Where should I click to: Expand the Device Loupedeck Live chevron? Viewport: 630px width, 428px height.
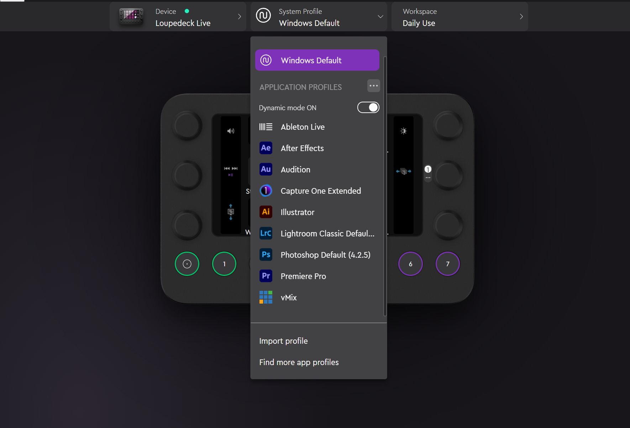click(x=240, y=16)
